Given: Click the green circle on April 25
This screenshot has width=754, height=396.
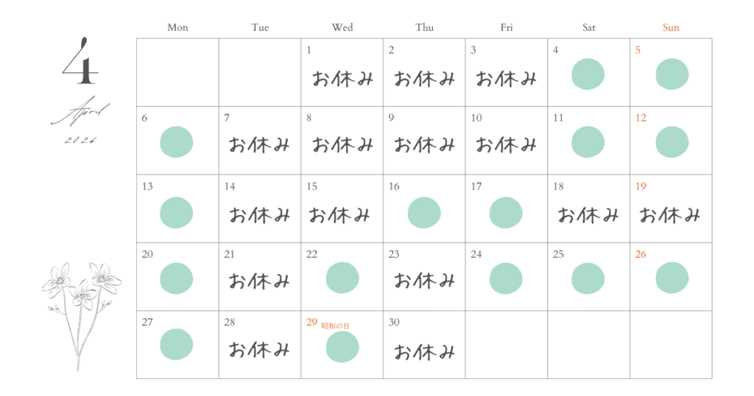Looking at the screenshot, I should coord(588,277).
